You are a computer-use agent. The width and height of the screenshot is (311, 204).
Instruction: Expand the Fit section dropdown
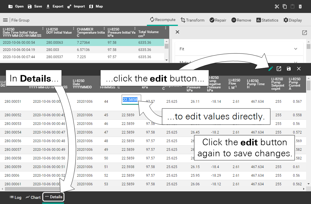point(296,49)
